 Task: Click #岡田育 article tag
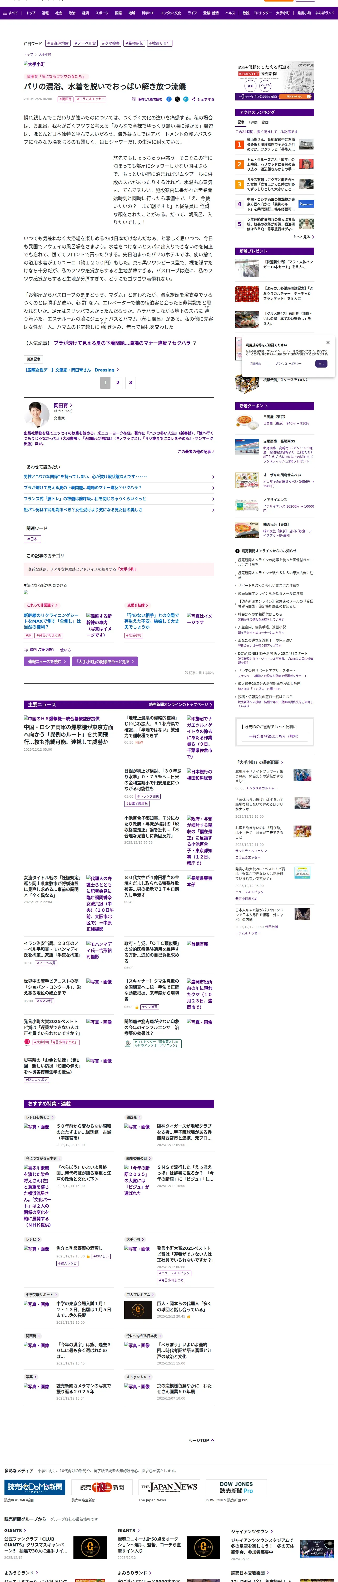click(x=64, y=99)
